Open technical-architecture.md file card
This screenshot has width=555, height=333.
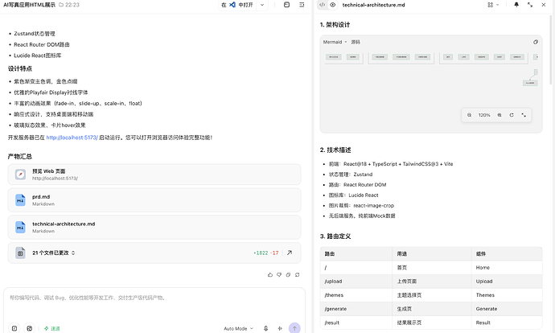coord(154,227)
